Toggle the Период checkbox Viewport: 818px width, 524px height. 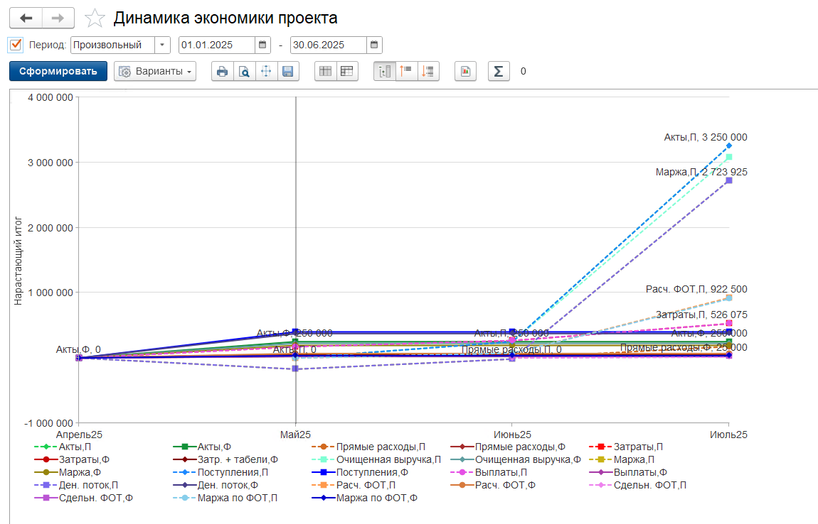[x=16, y=45]
